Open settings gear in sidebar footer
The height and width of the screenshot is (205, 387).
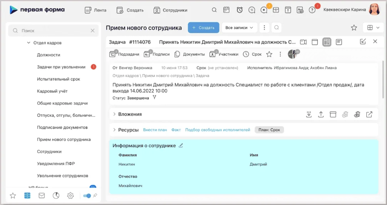pyautogui.click(x=70, y=195)
